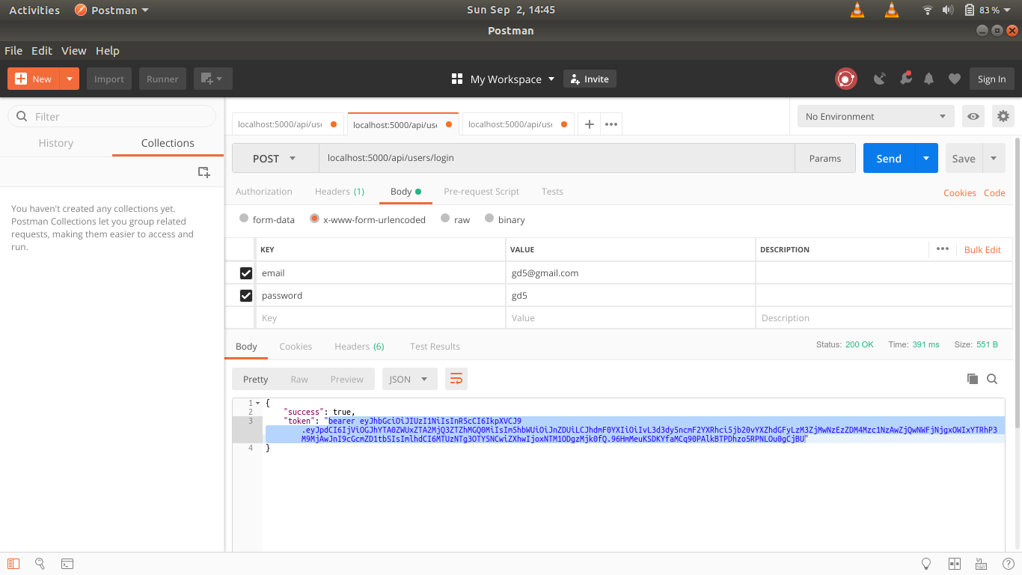This screenshot has height=575, width=1022.
Task: Open the Wi-Fi network indicator
Action: click(x=928, y=10)
